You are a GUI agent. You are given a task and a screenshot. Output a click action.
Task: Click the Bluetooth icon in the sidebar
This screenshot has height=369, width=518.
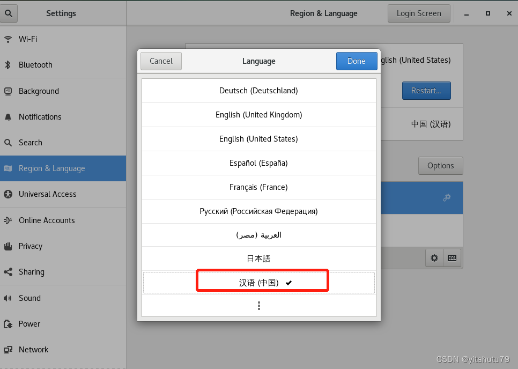pyautogui.click(x=8, y=65)
